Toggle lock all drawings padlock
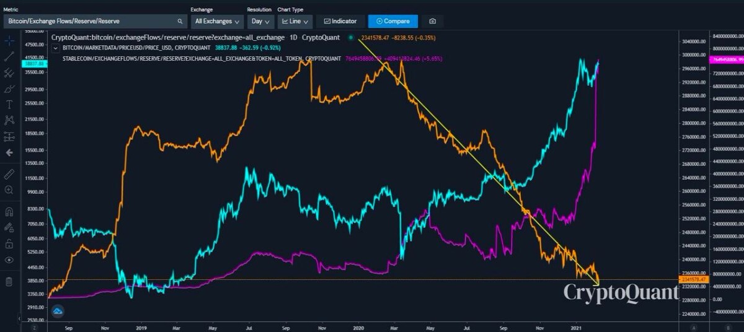 9,243
